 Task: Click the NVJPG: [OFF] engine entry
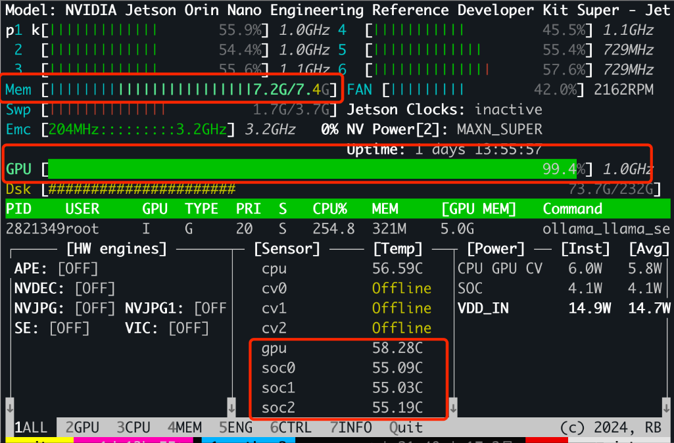click(64, 308)
